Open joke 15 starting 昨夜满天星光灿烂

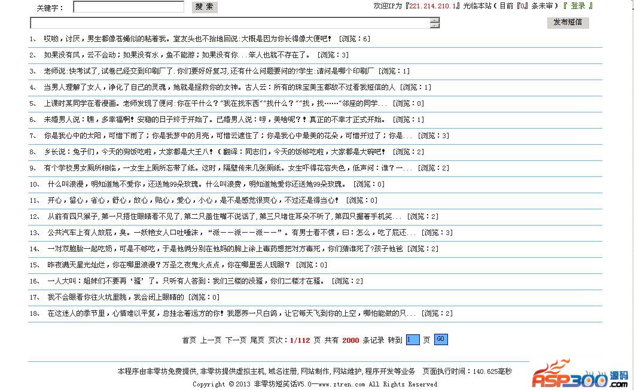point(169,266)
